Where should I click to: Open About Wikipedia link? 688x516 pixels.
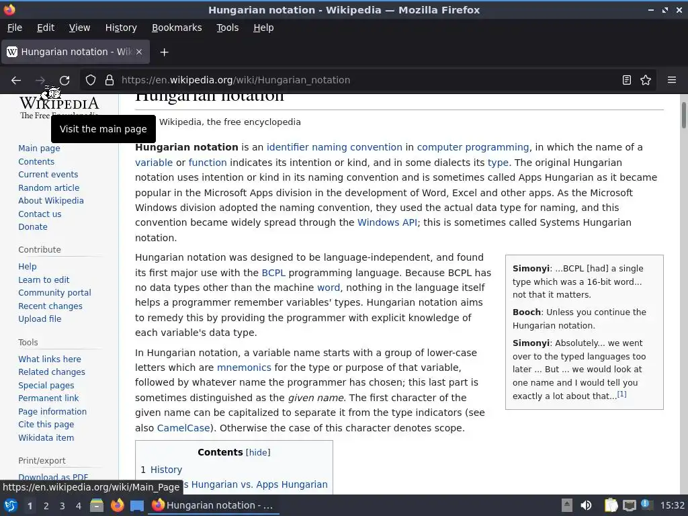pos(51,200)
